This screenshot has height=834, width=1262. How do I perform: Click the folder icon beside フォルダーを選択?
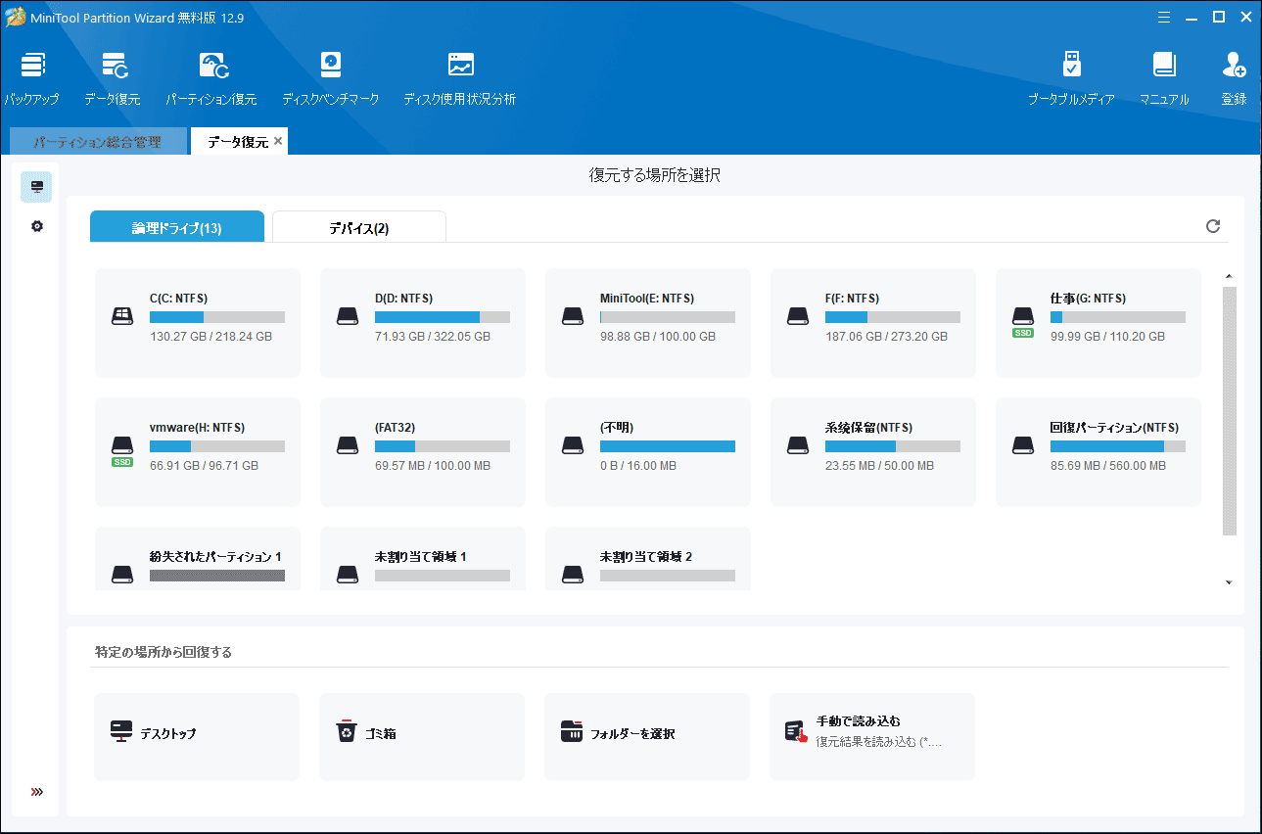tap(572, 731)
